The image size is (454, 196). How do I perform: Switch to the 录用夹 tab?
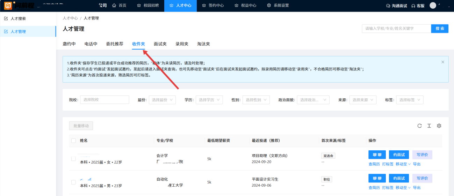(182, 44)
